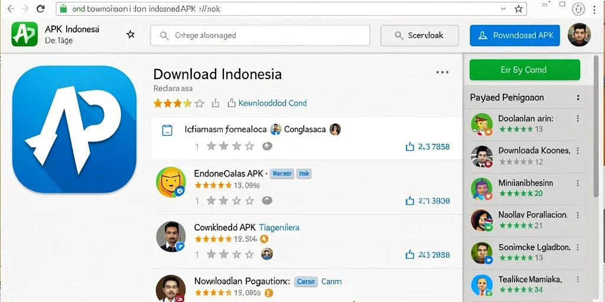Open 'Doolanlan arin:' app icon
Image resolution: width=605 pixels, height=302 pixels.
[482, 124]
